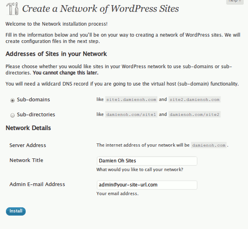Open the Help dropdown tab
This screenshot has height=229, width=248.
click(235, 2)
